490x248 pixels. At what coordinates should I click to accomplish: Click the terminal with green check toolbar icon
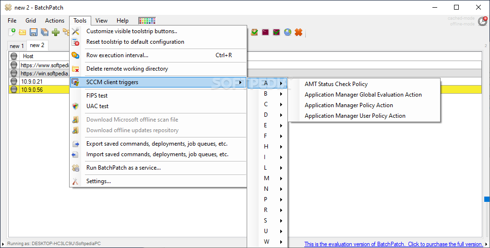(276, 32)
